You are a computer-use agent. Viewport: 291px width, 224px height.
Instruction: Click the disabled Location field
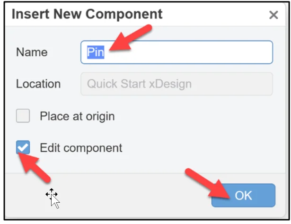(176, 84)
